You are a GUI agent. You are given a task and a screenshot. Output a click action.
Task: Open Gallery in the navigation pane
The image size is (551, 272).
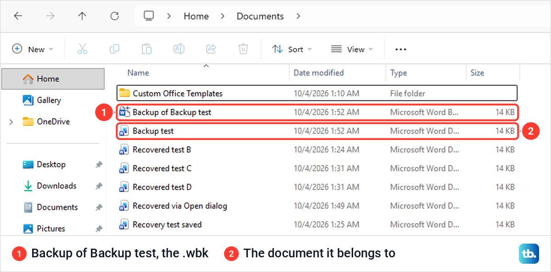point(42,100)
